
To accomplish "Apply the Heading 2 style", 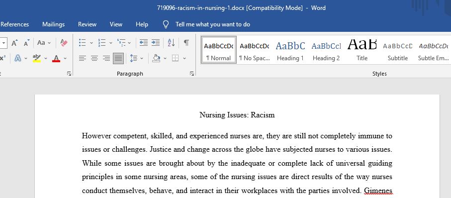I will point(326,50).
